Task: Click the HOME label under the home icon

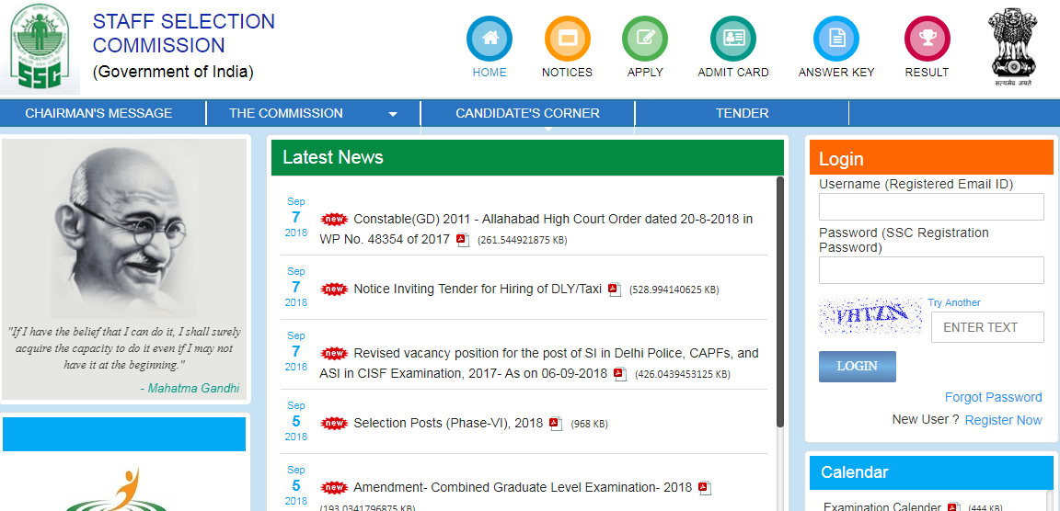Action: [490, 73]
